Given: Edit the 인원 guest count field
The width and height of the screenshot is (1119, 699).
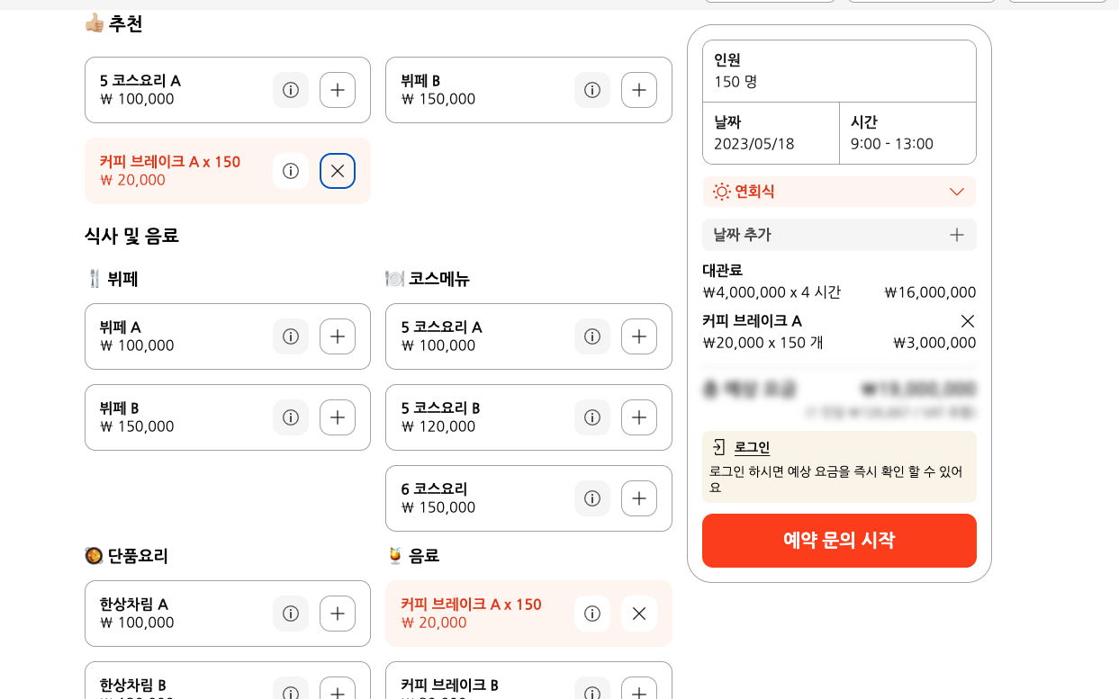Looking at the screenshot, I should 839,71.
